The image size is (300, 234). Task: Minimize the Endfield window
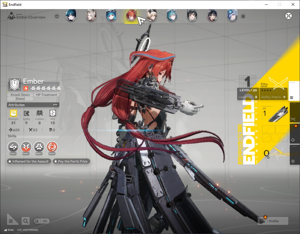point(266,4)
